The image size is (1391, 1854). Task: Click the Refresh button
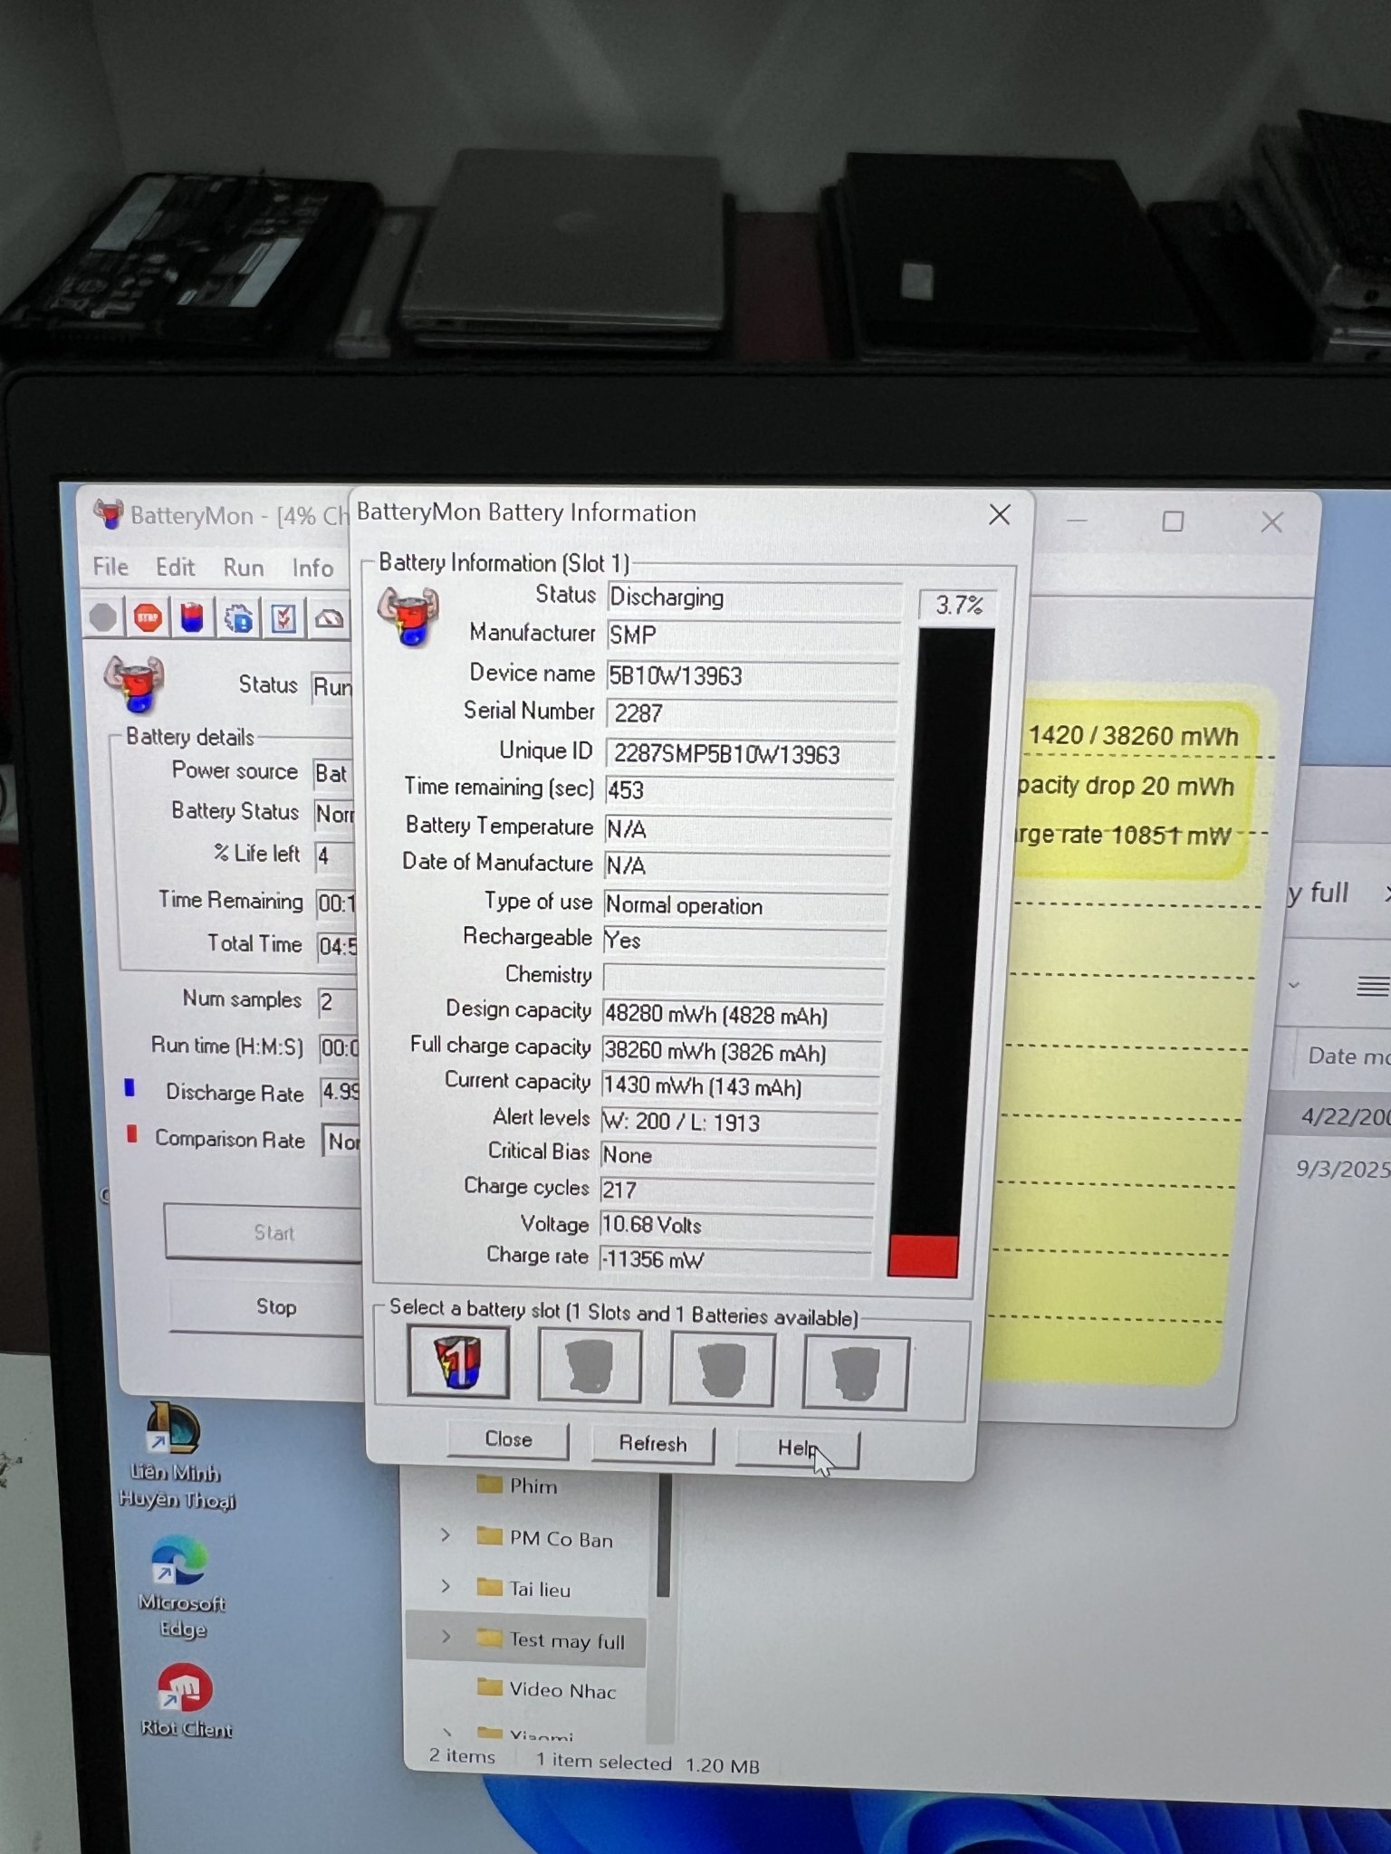coord(652,1444)
